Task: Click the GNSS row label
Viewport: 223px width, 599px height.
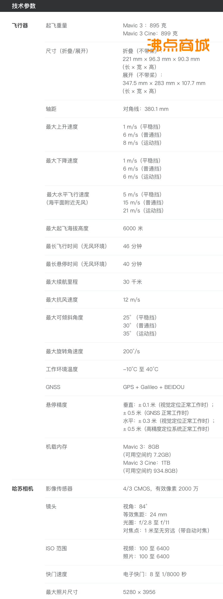Action: pos(53,387)
